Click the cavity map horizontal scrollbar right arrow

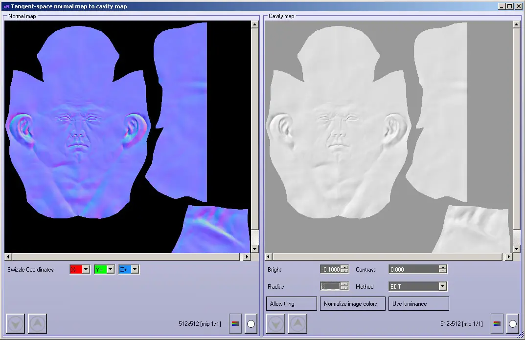(508, 257)
